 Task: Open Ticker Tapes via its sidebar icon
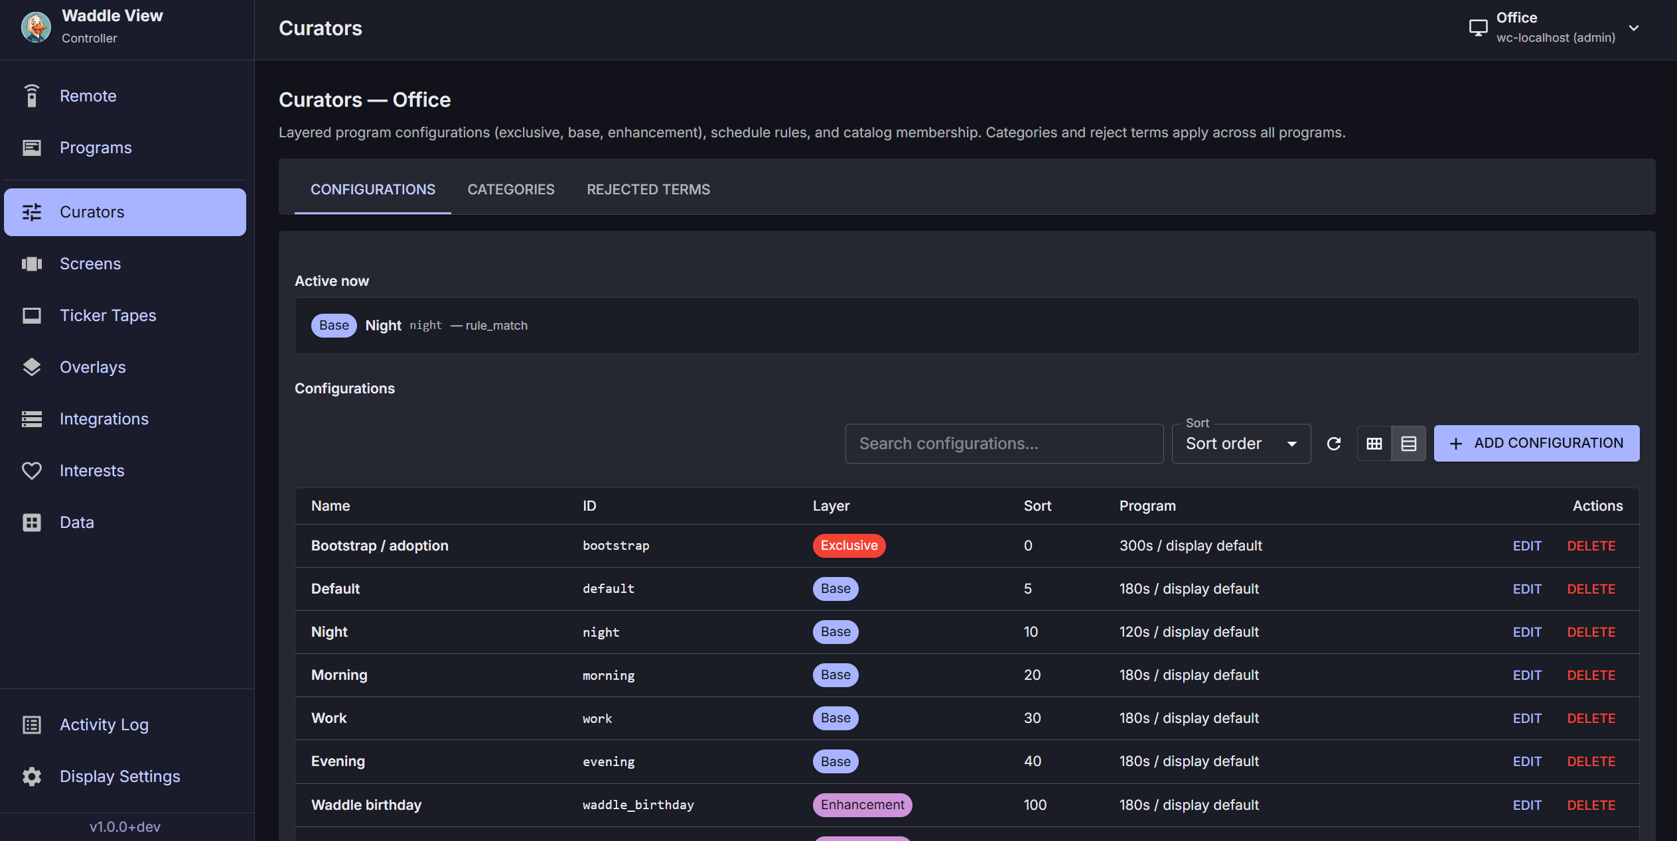click(31, 316)
